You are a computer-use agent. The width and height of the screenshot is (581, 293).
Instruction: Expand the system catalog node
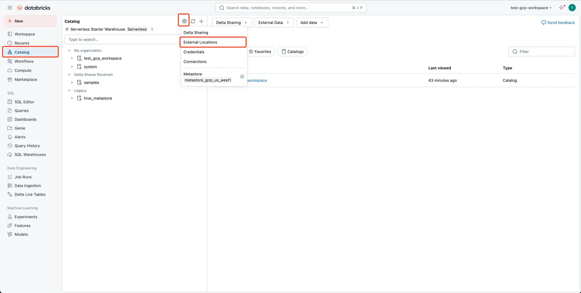point(72,67)
